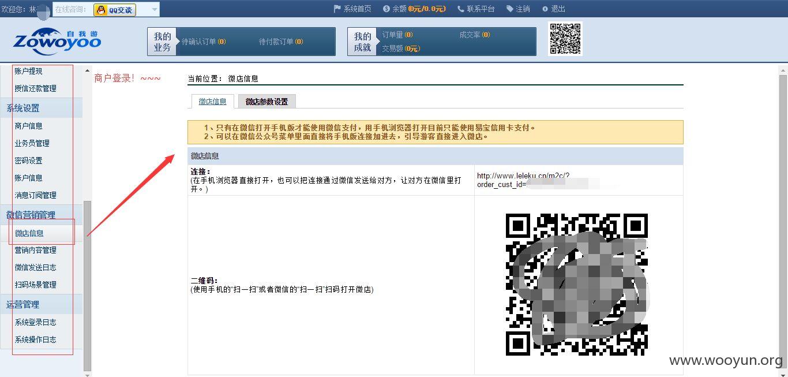Screen dimensions: 788x377
Task: Click 成交率 conversion rate
Action: 475,35
